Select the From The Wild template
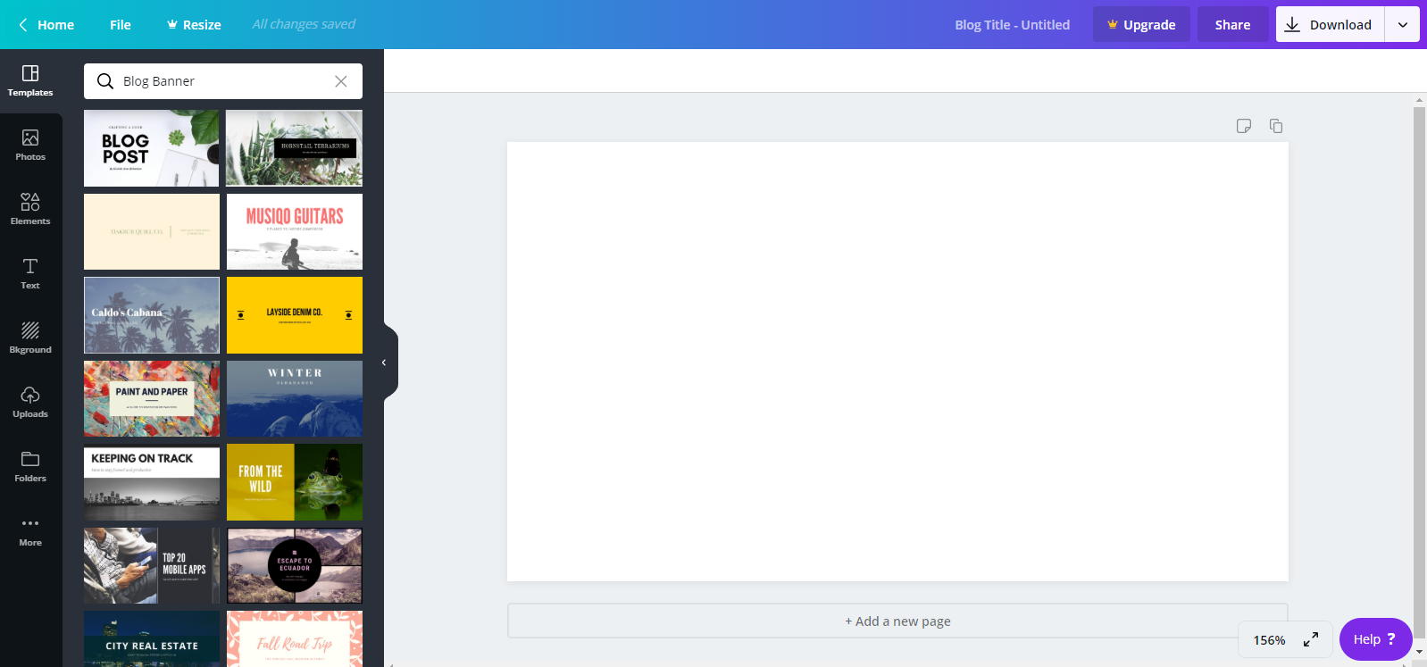1427x667 pixels. (295, 482)
